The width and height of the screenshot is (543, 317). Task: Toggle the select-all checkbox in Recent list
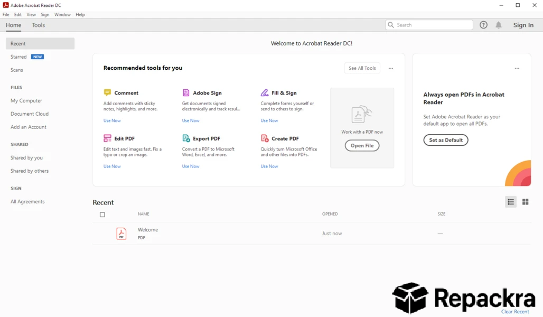coord(102,215)
